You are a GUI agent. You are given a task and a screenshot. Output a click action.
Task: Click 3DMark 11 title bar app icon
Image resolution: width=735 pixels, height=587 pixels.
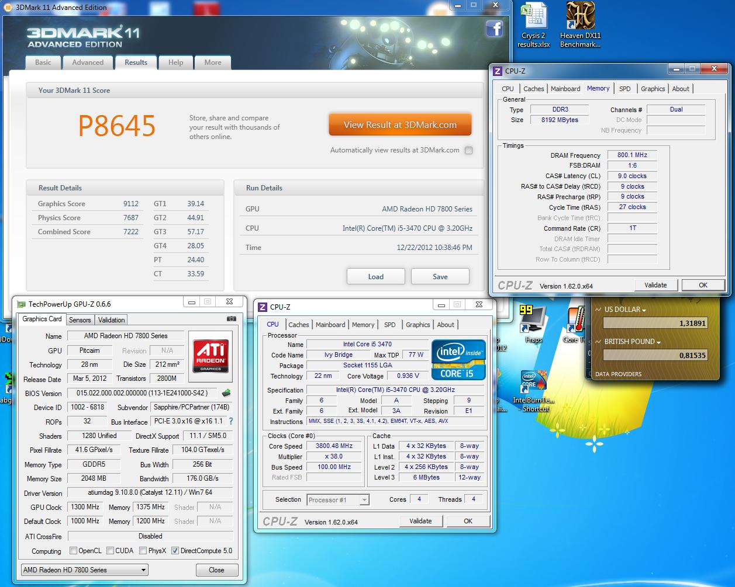pyautogui.click(x=8, y=7)
